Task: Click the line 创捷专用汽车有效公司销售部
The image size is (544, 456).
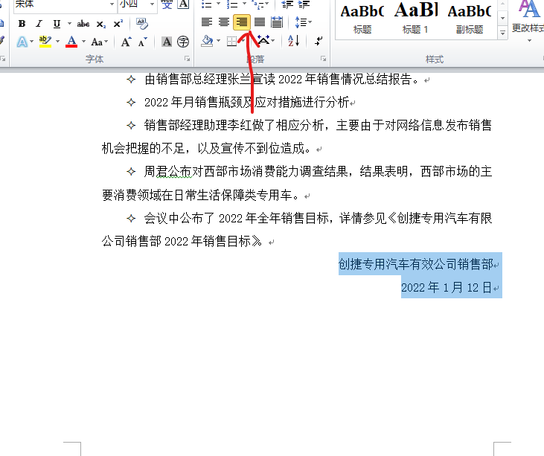Action: 416,264
